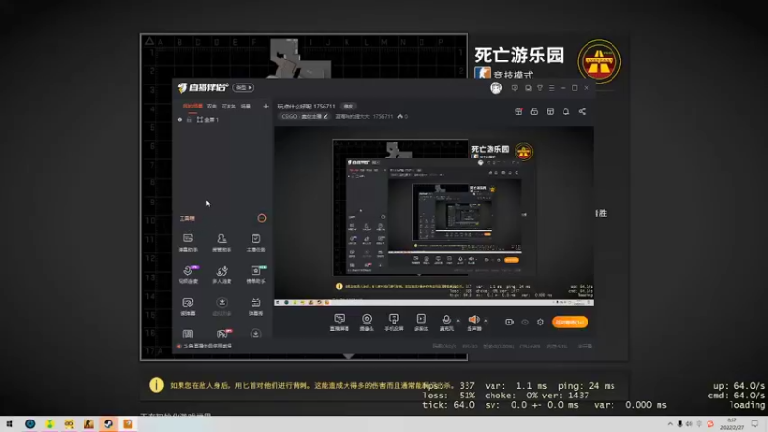Open the hamburger menu in title bar
The width and height of the screenshot is (768, 432).
click(x=551, y=88)
